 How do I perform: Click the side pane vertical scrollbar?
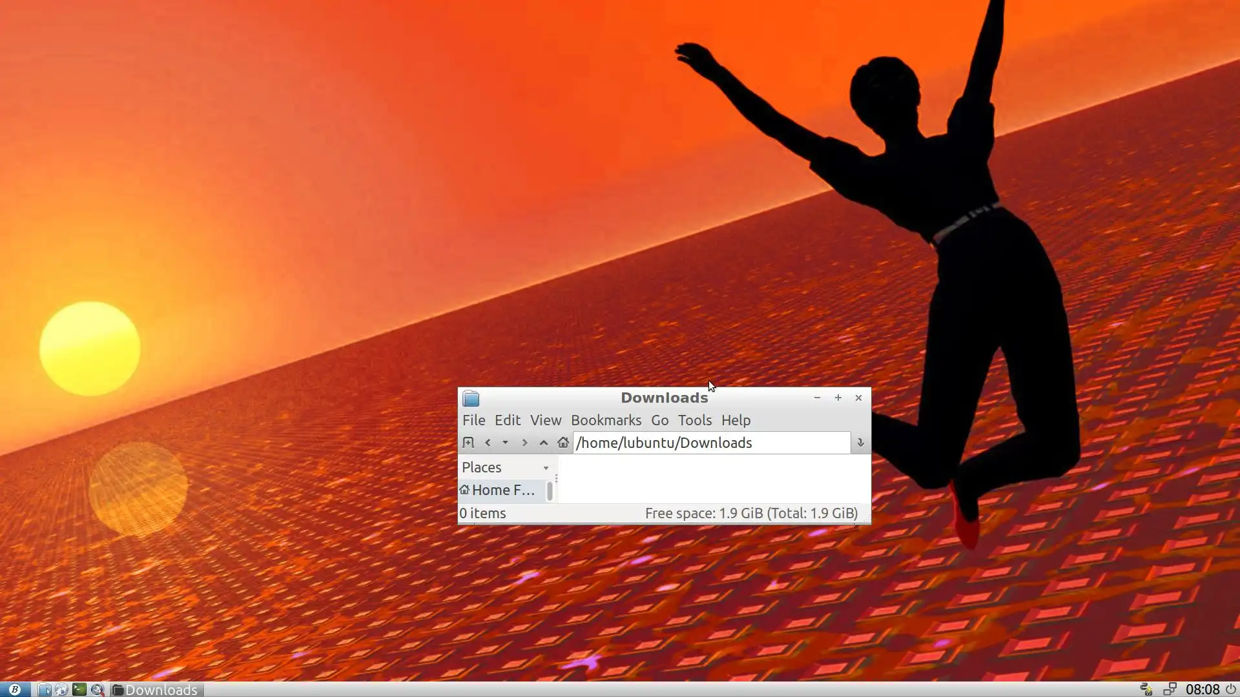click(x=550, y=491)
